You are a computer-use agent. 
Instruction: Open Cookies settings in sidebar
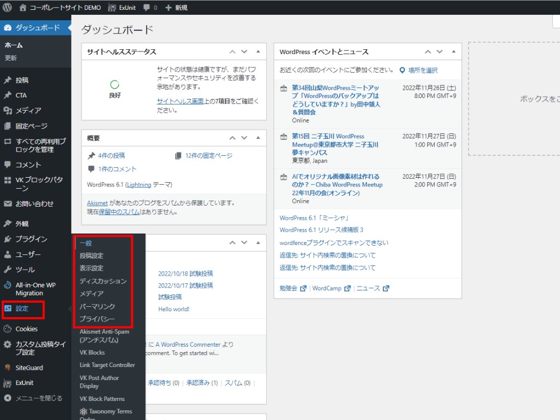point(26,329)
